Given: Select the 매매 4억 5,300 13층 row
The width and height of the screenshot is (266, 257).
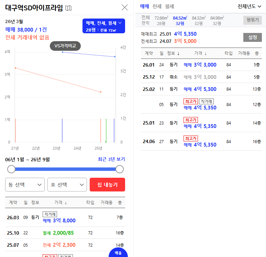Looking at the screenshot, I should (201, 89).
